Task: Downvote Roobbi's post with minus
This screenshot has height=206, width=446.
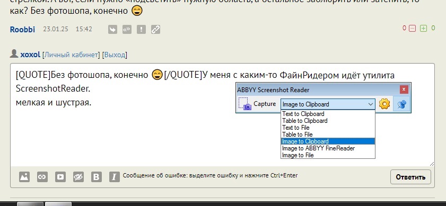Action: click(x=413, y=29)
